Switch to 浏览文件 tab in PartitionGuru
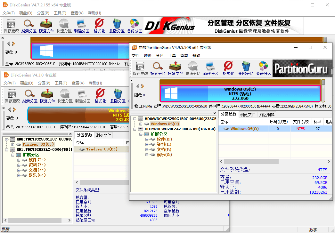Image resolution: width=335 pixels, height=233 pixels. point(248,115)
